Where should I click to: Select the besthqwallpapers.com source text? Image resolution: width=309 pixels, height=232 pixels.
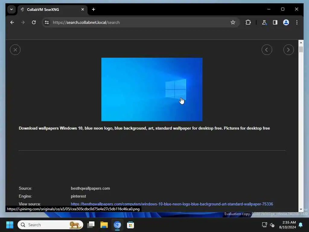(90, 188)
